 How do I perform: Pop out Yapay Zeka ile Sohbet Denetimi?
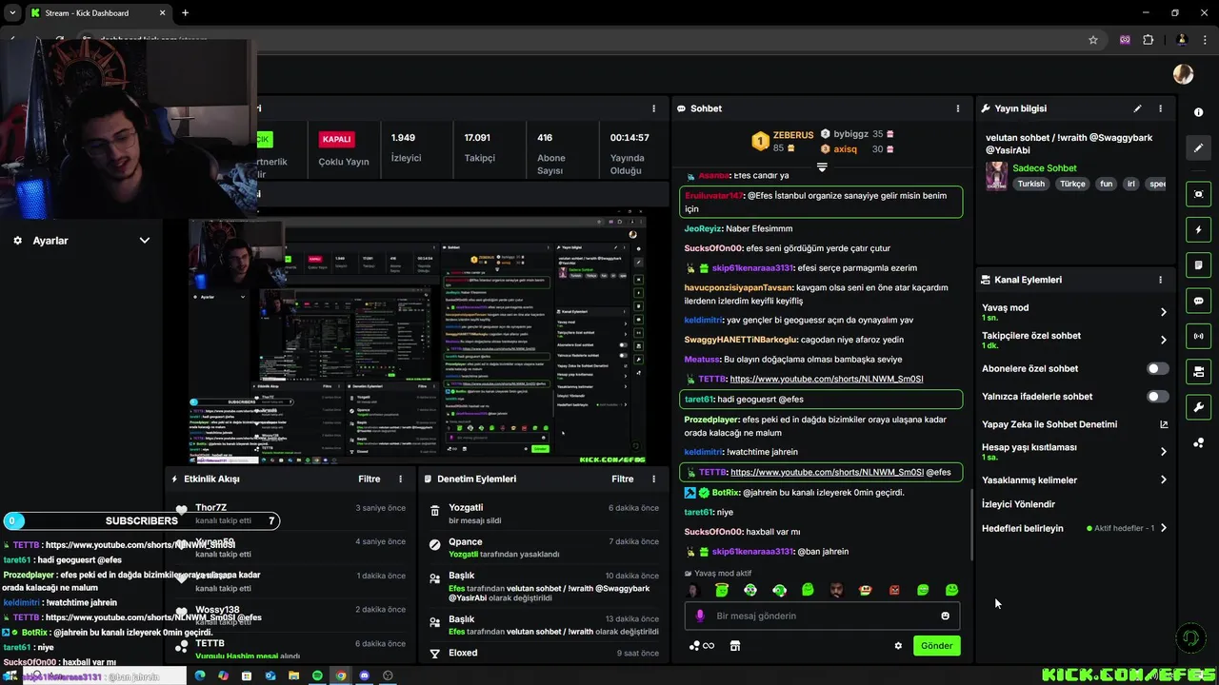[x=1163, y=424]
